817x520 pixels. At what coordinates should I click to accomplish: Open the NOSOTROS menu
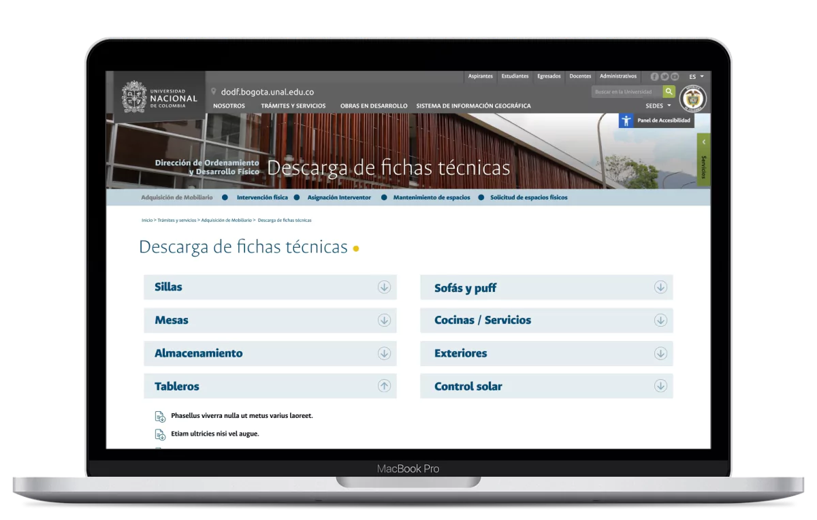tap(229, 106)
